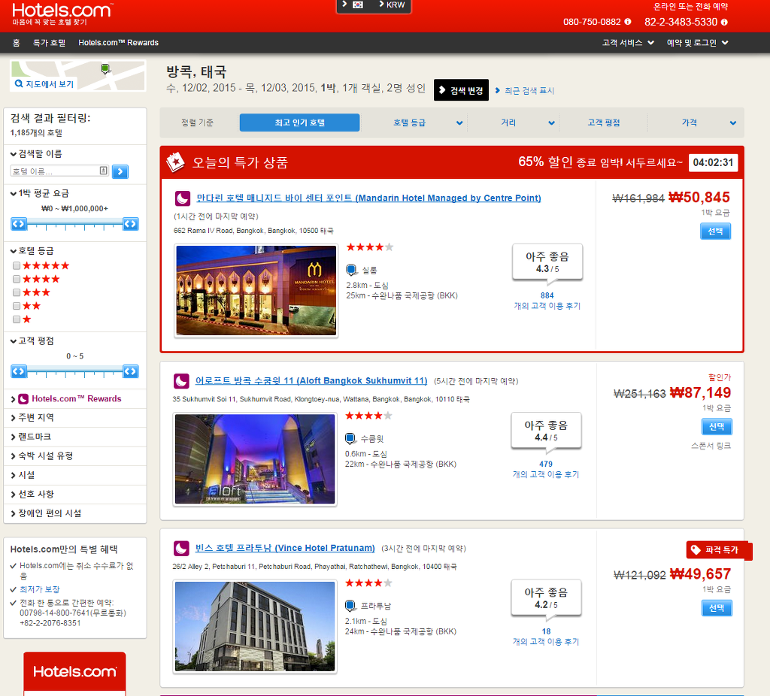Screen dimensions: 770x696
Task: Open the Mandarin Hotel photo thumbnail
Action: coord(256,291)
